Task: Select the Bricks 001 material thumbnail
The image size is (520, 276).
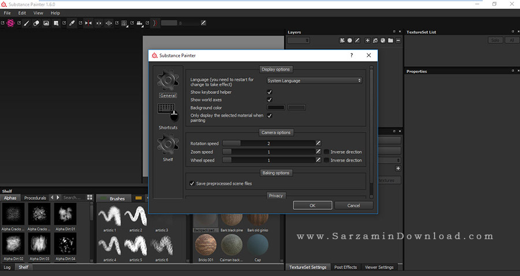Action: pyautogui.click(x=206, y=245)
